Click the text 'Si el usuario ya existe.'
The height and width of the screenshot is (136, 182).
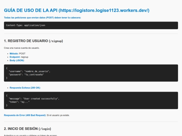58,115
